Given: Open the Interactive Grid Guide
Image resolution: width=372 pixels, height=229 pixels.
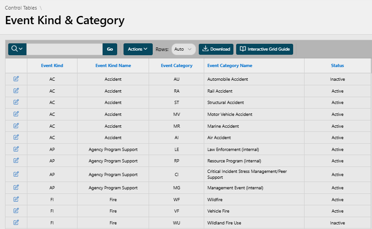Looking at the screenshot, I should [264, 49].
